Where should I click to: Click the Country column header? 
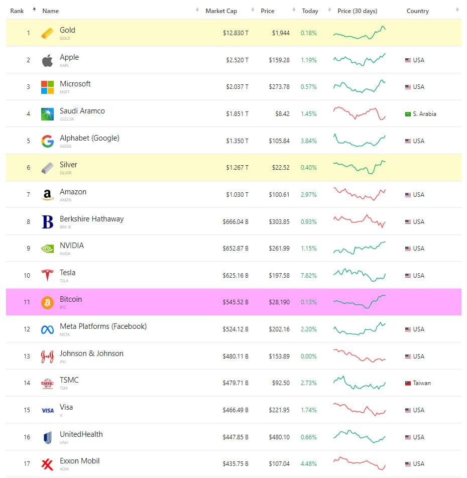pos(418,11)
